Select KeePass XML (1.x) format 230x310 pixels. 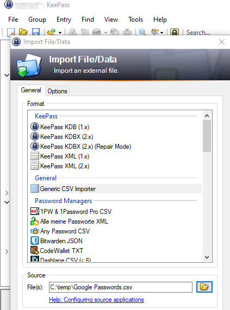click(65, 156)
